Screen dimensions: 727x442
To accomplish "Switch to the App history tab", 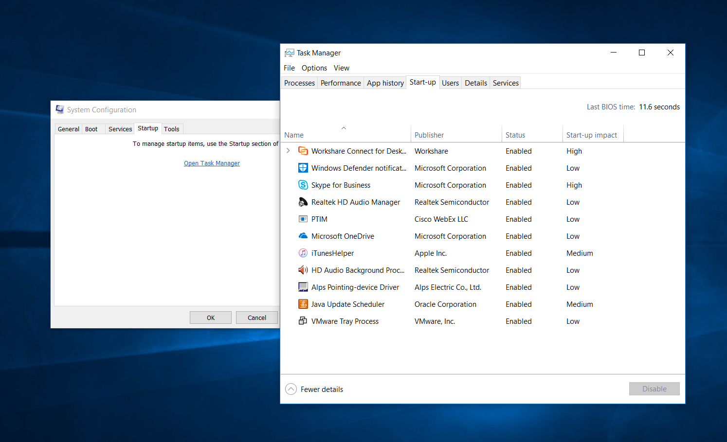I will point(385,83).
